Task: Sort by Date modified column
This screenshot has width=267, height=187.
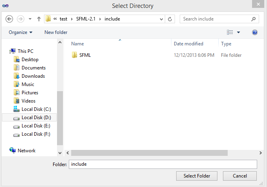Action: 188,44
